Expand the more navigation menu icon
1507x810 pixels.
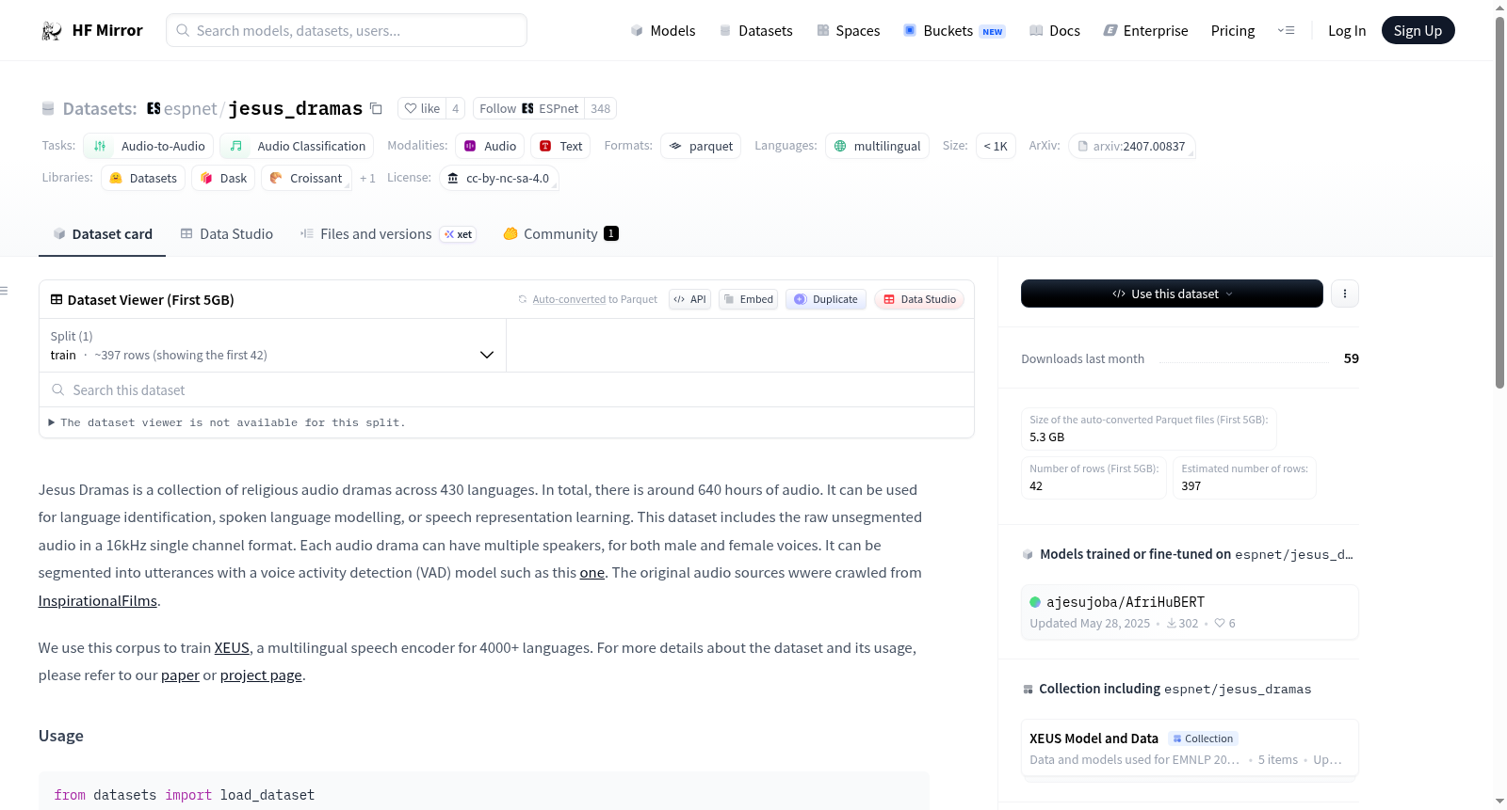pos(1286,30)
